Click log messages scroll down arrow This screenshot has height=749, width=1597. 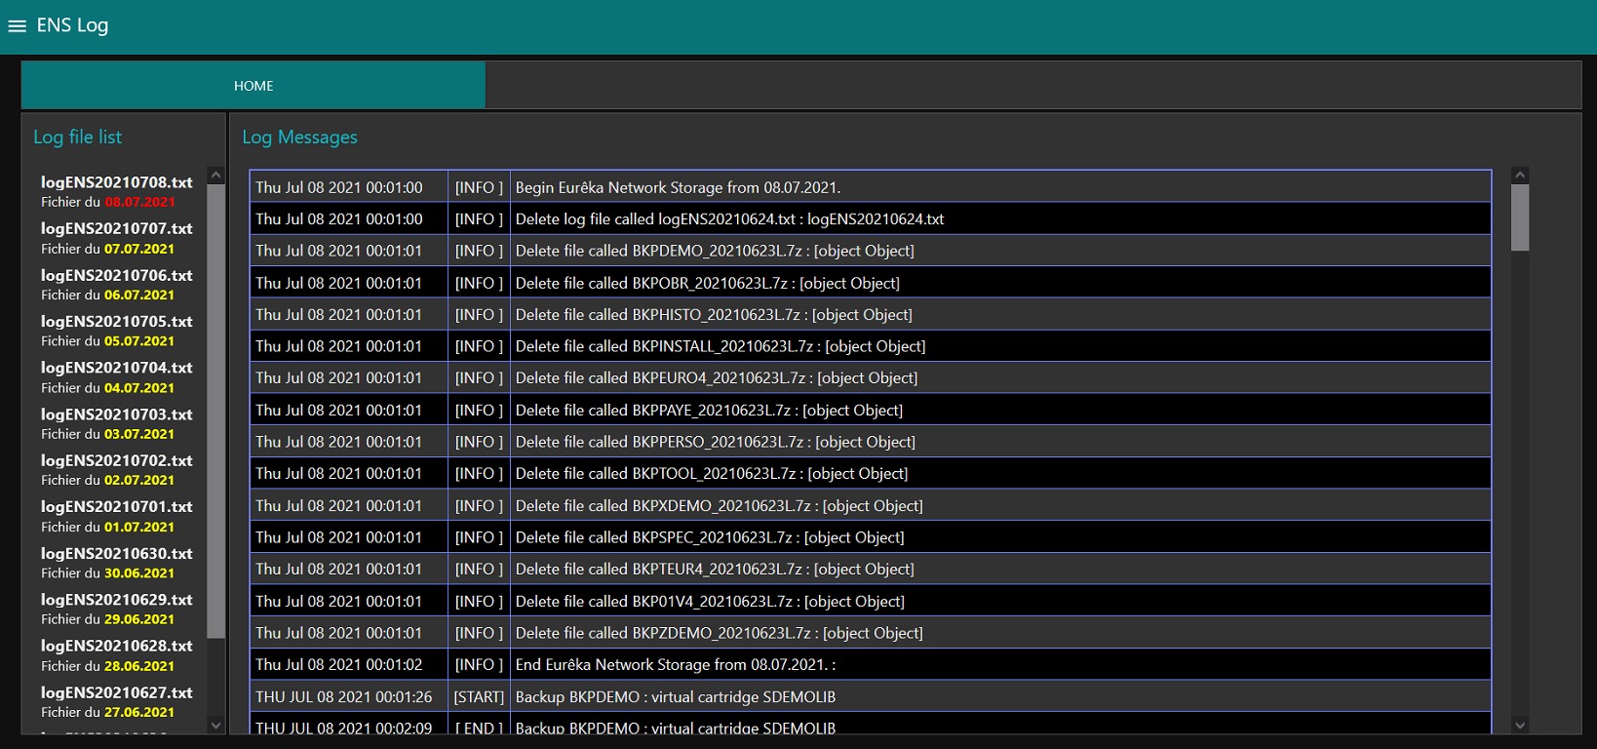pyautogui.click(x=1520, y=725)
